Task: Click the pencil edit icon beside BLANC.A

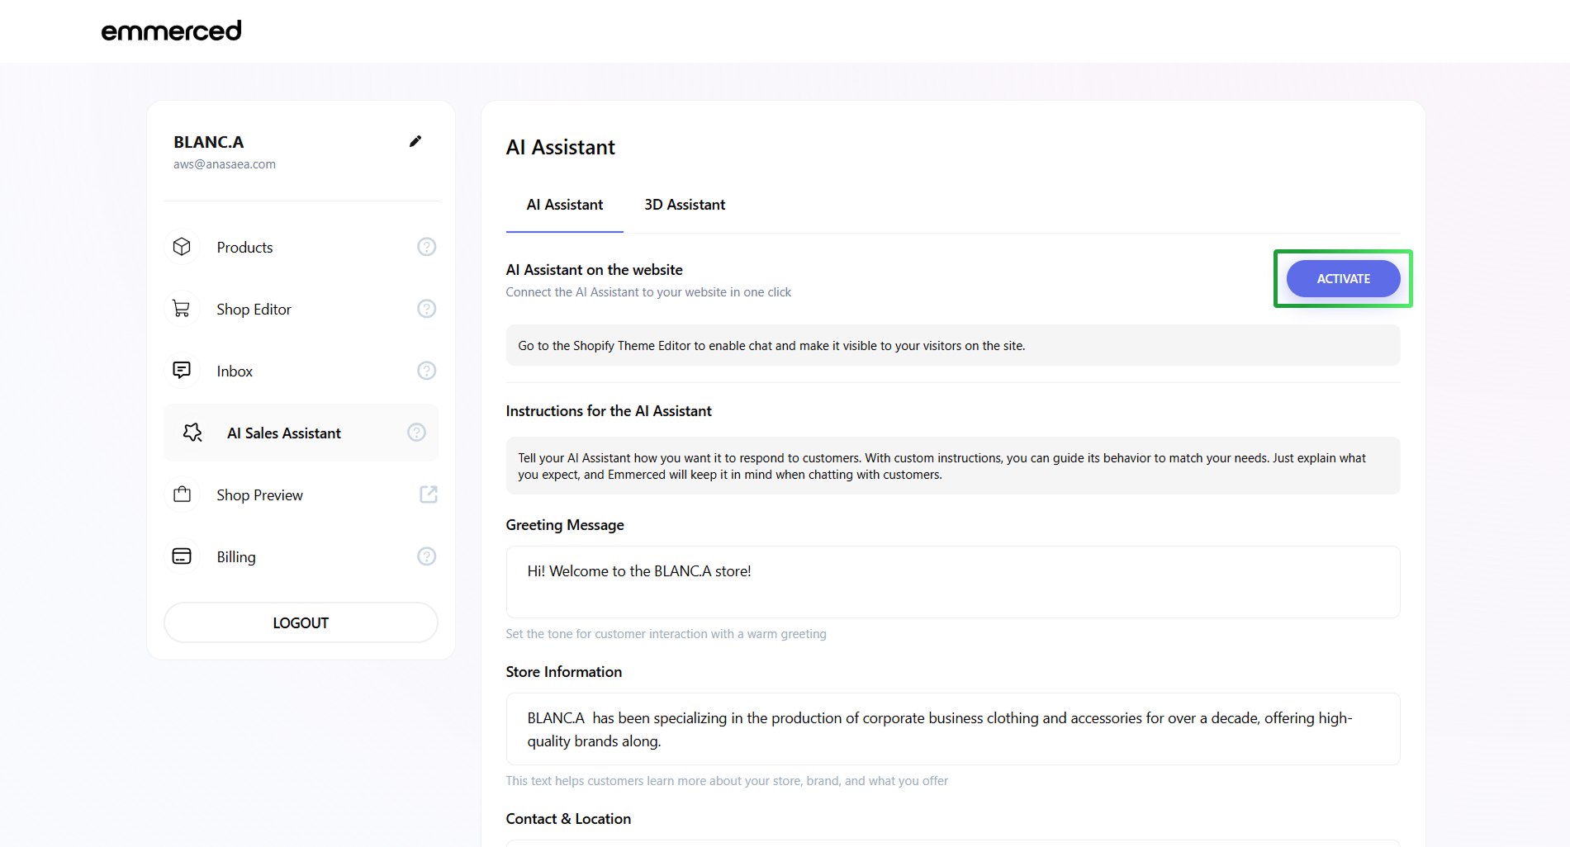Action: [415, 141]
